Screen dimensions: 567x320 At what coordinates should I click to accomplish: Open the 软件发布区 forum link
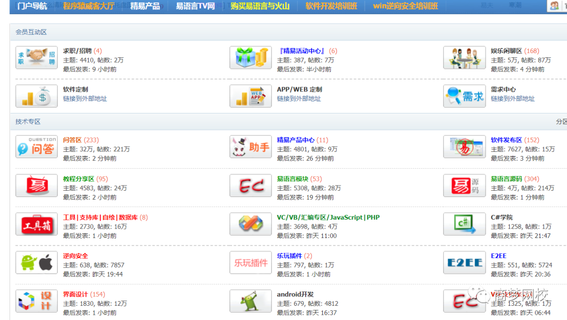click(506, 140)
